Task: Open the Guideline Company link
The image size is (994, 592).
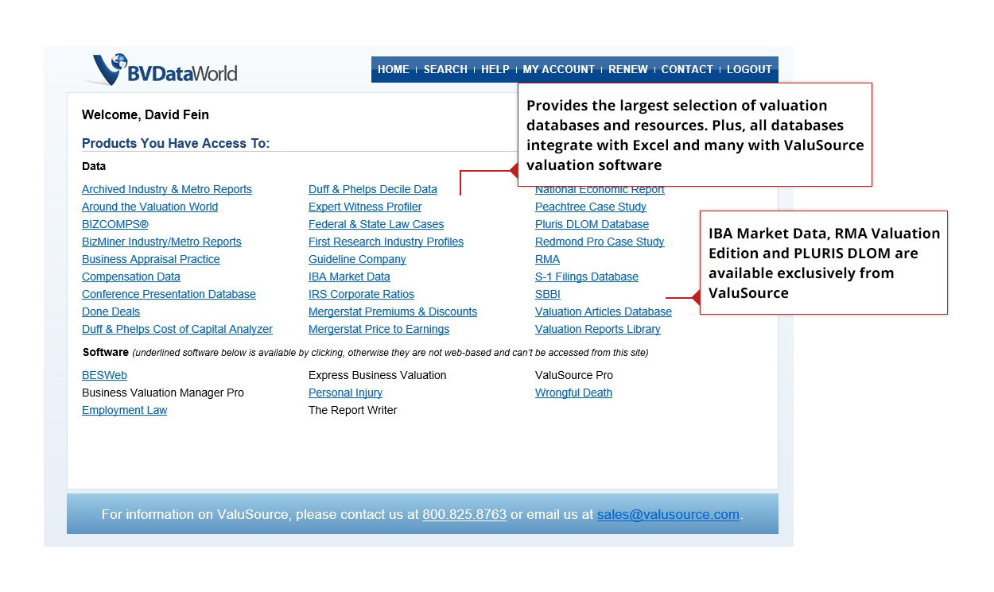Action: pos(357,259)
